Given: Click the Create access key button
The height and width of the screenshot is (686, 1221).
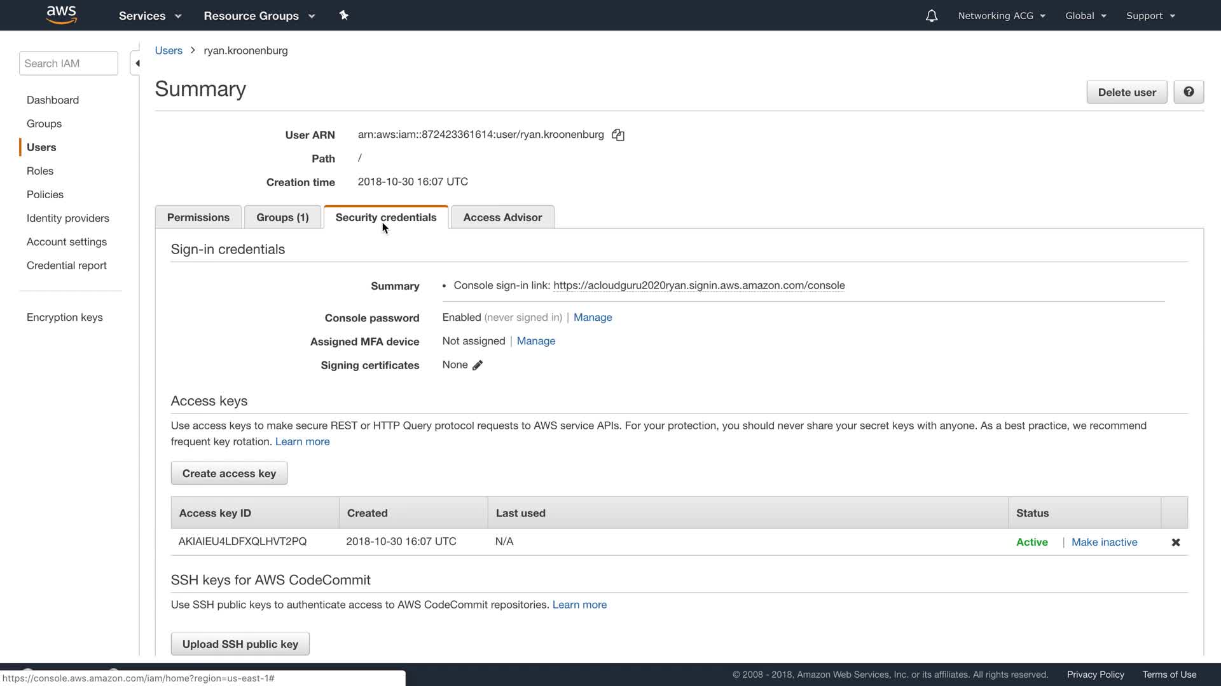Looking at the screenshot, I should [x=229, y=473].
